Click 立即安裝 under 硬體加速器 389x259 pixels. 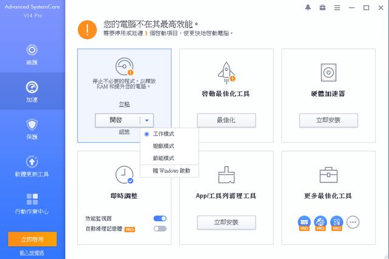tap(328, 120)
